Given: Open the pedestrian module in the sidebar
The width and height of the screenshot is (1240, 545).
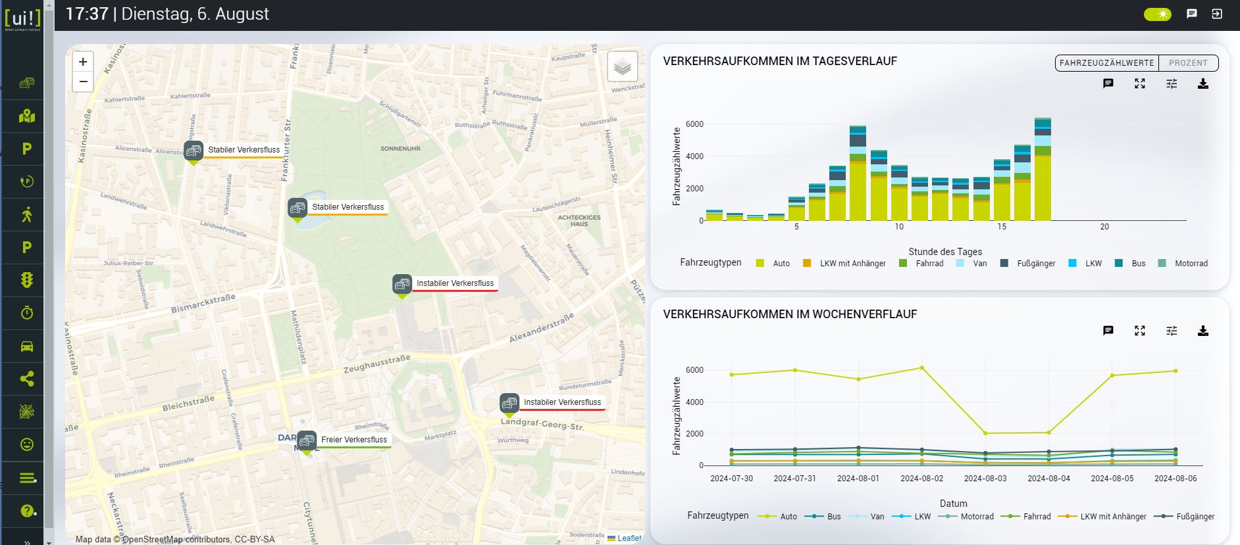Looking at the screenshot, I should pyautogui.click(x=26, y=215).
